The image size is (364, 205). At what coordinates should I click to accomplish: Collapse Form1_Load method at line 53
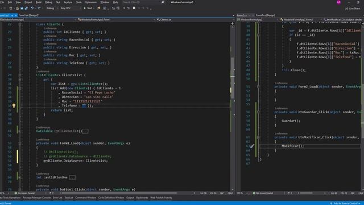tap(20, 143)
